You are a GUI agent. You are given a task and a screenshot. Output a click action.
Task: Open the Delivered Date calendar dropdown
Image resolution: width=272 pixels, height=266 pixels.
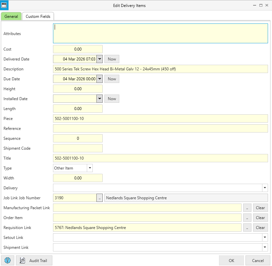tap(99, 59)
